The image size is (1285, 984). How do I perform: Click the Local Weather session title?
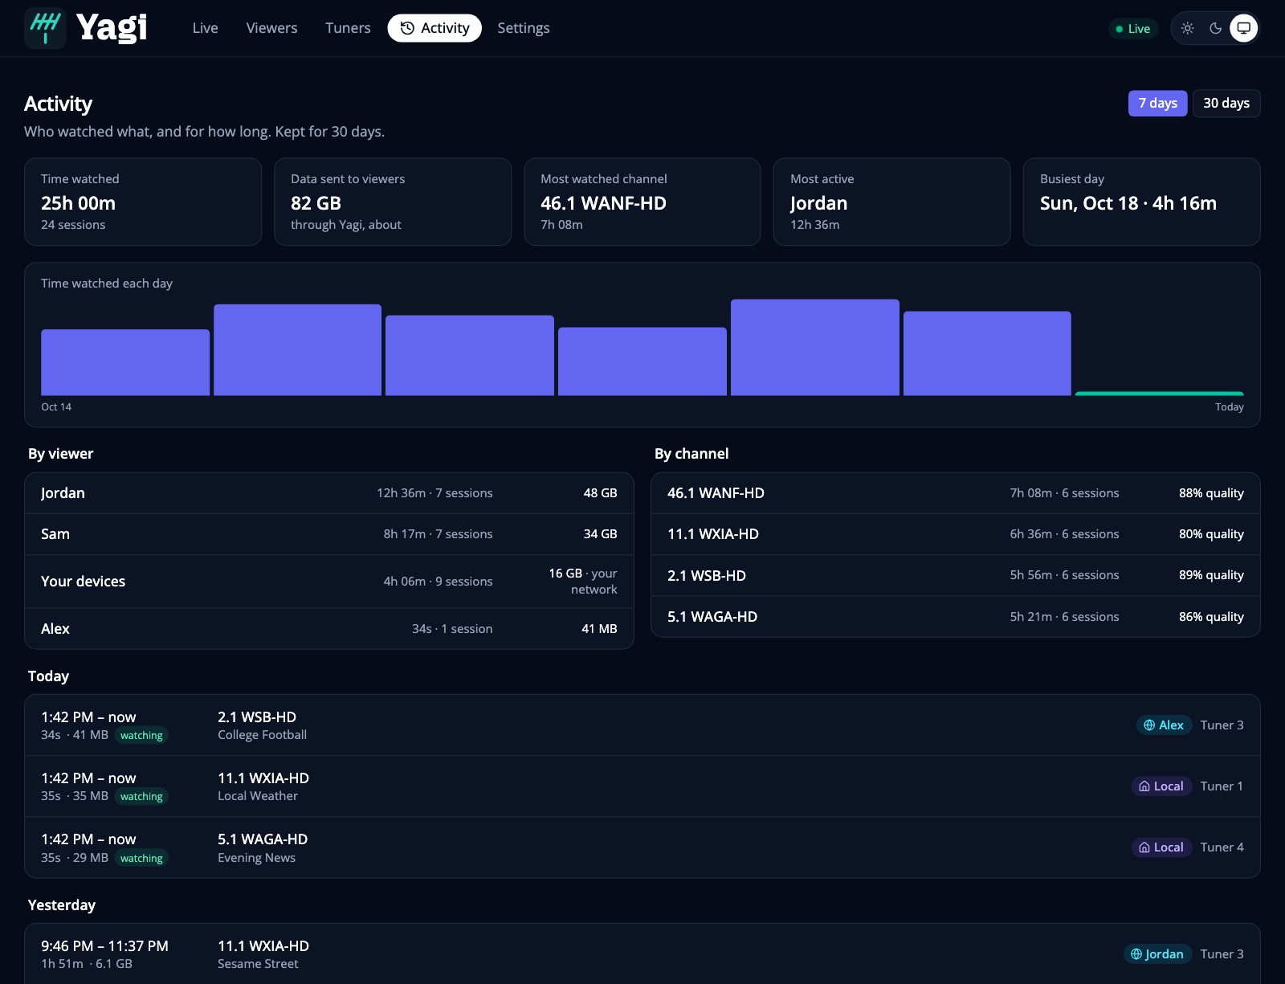click(258, 796)
